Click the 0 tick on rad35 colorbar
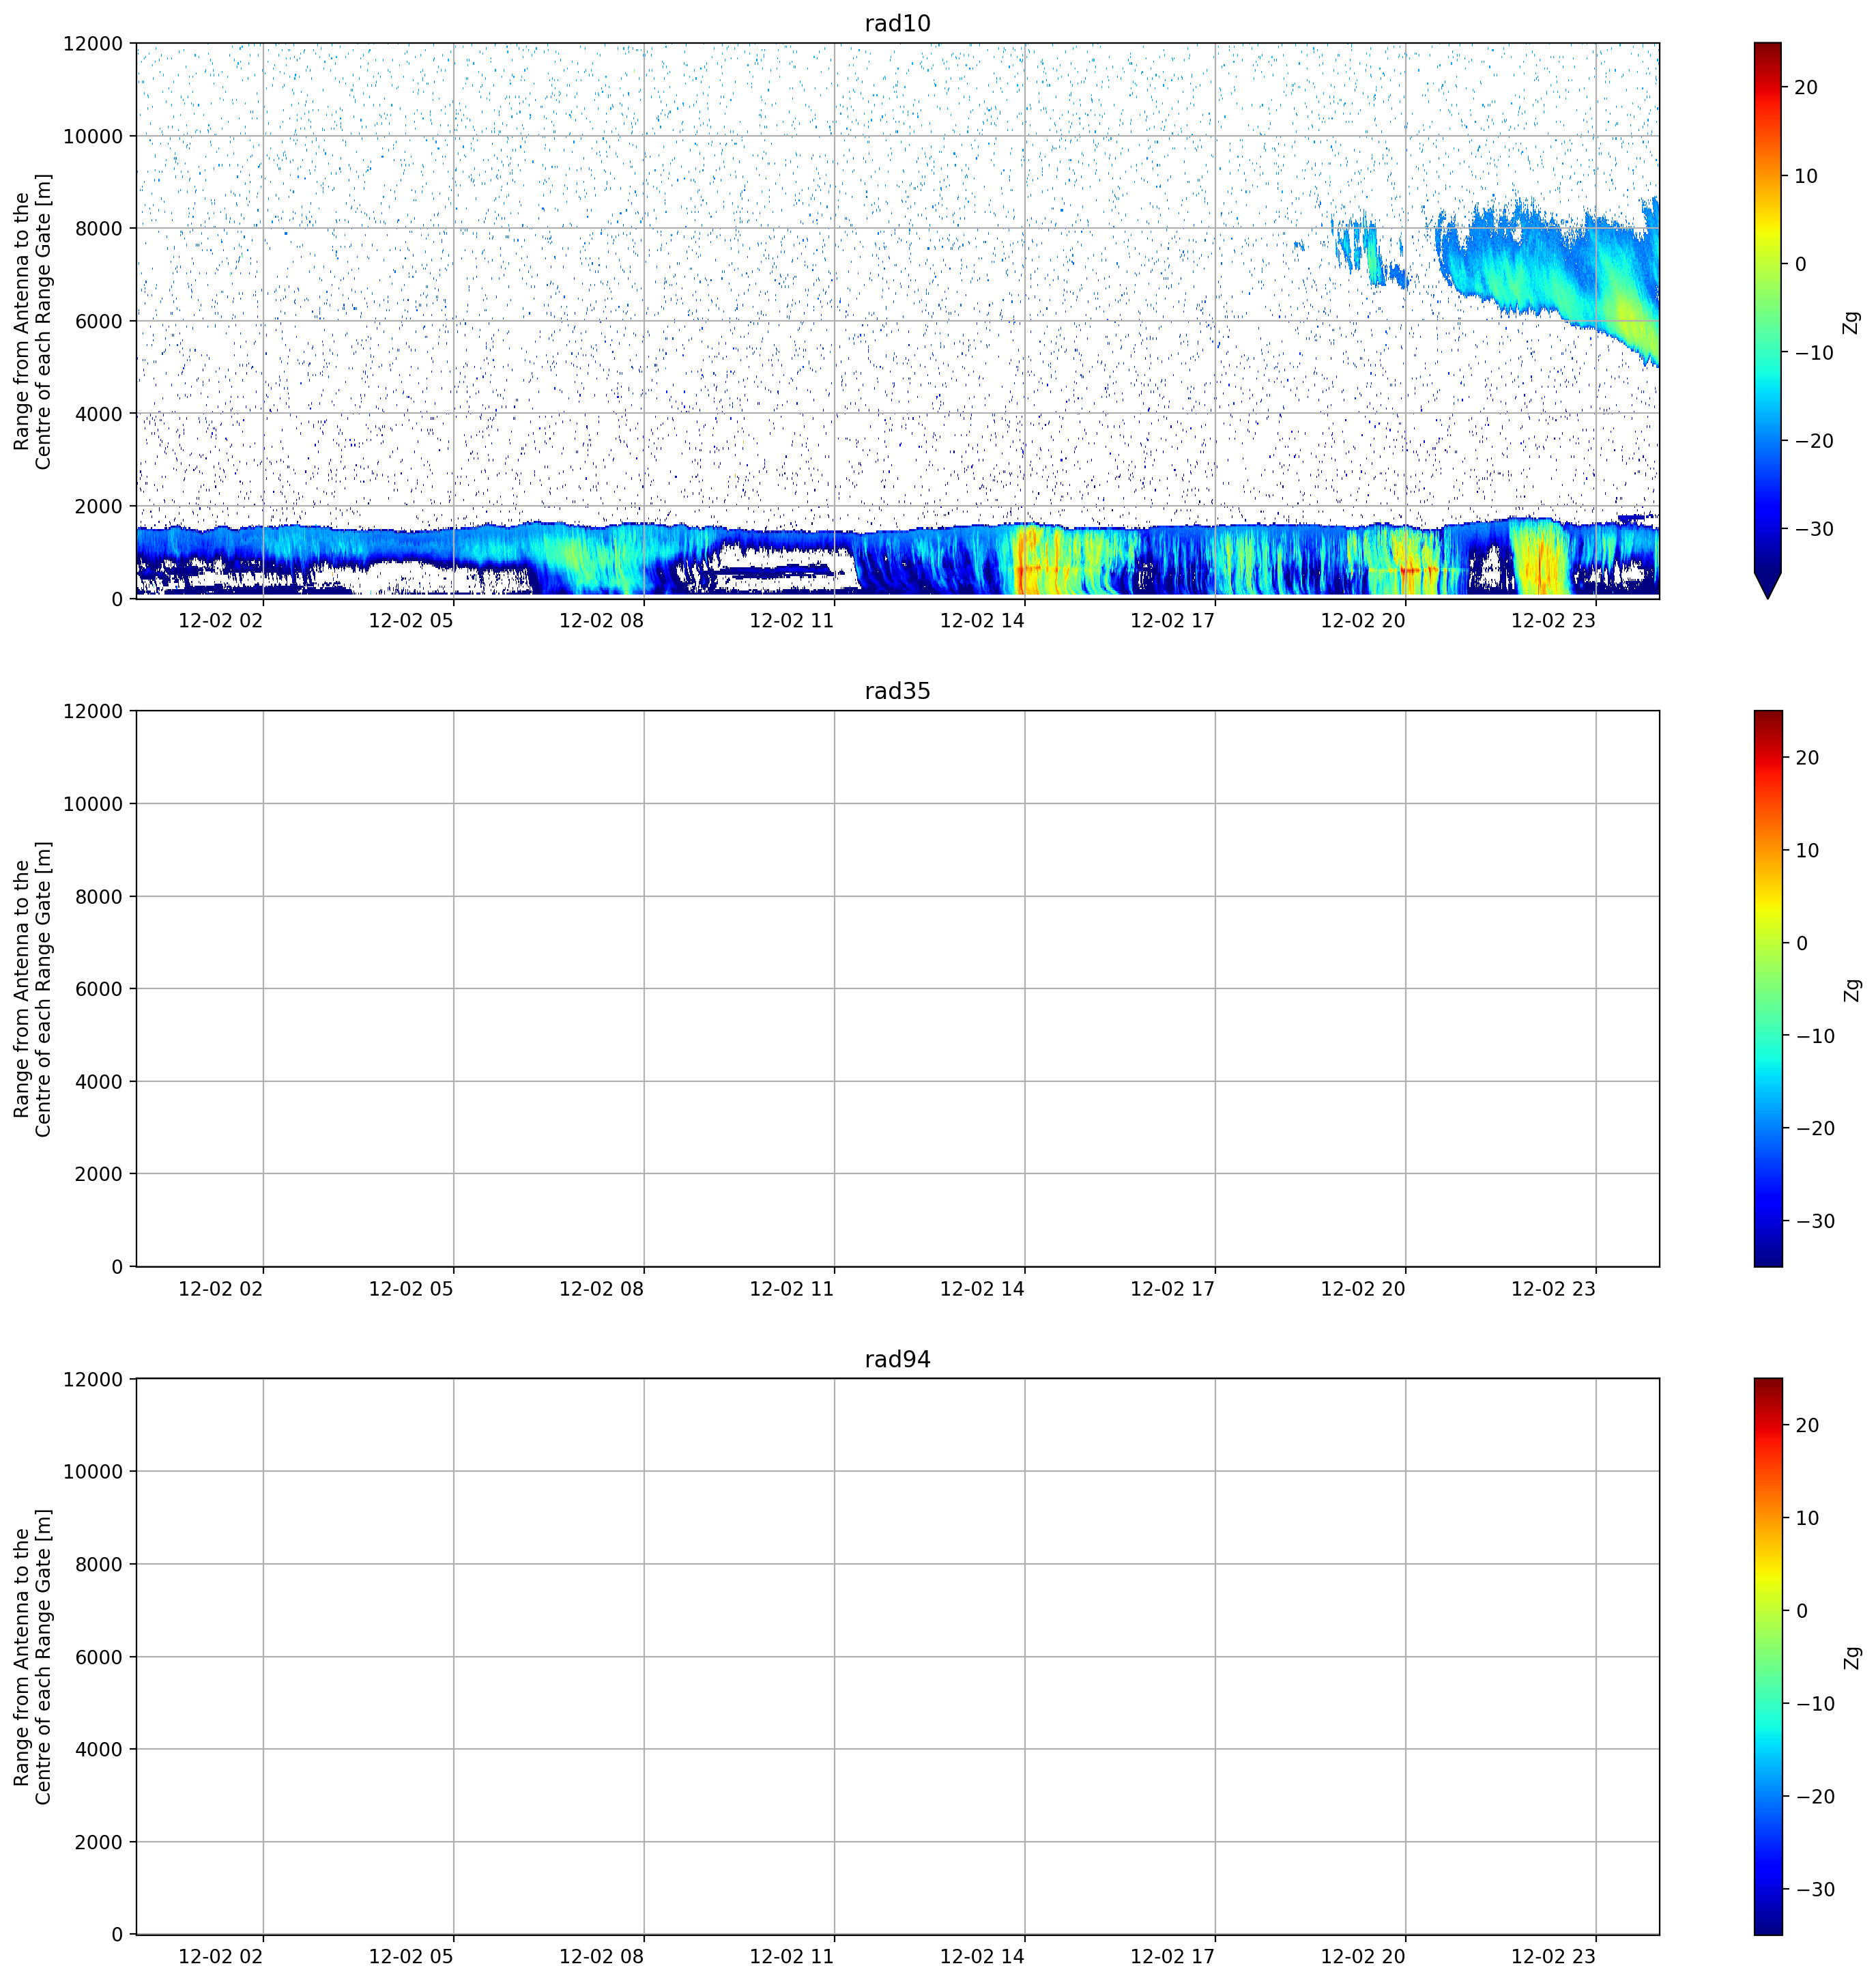The height and width of the screenshot is (1981, 1876). [x=1801, y=943]
